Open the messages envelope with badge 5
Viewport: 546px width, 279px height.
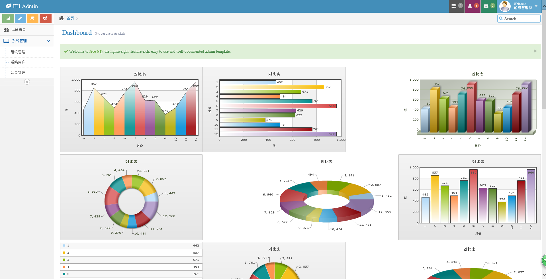pyautogui.click(x=489, y=6)
